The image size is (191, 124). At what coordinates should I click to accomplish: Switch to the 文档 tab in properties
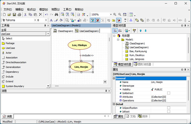point(131,116)
